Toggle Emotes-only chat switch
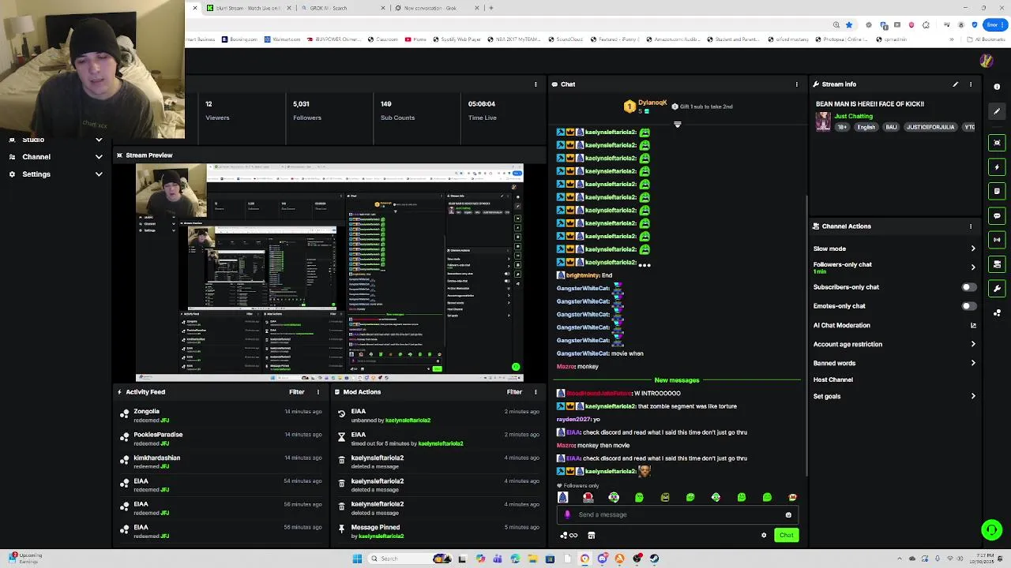The width and height of the screenshot is (1011, 568). 968,306
